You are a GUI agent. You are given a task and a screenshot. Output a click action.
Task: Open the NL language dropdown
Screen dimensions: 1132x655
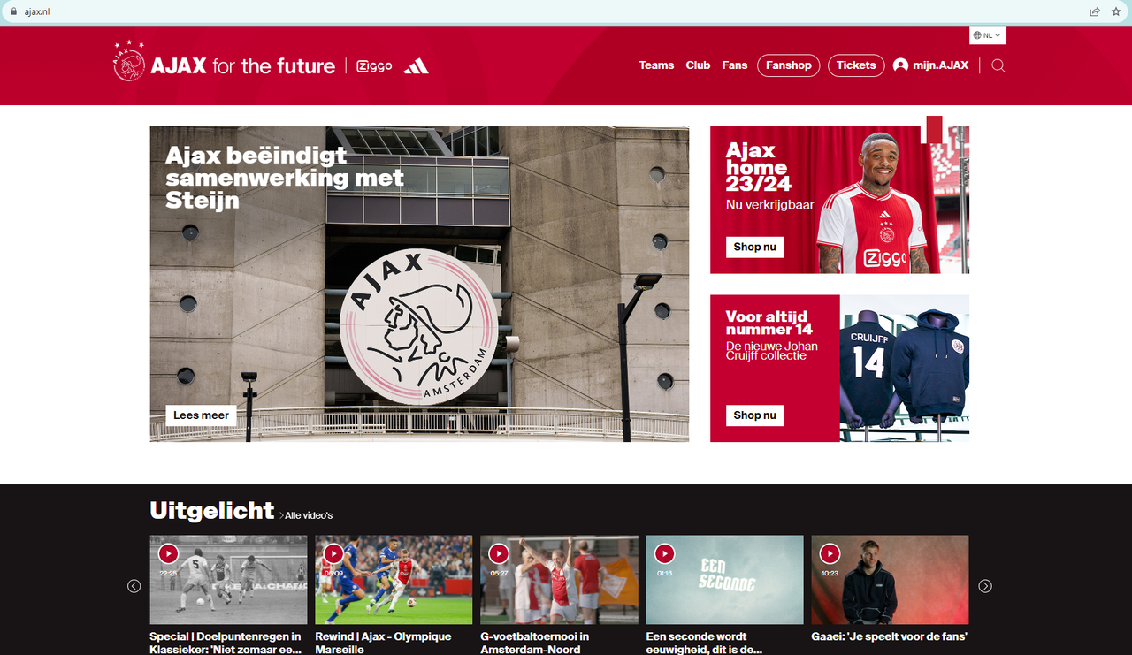988,35
